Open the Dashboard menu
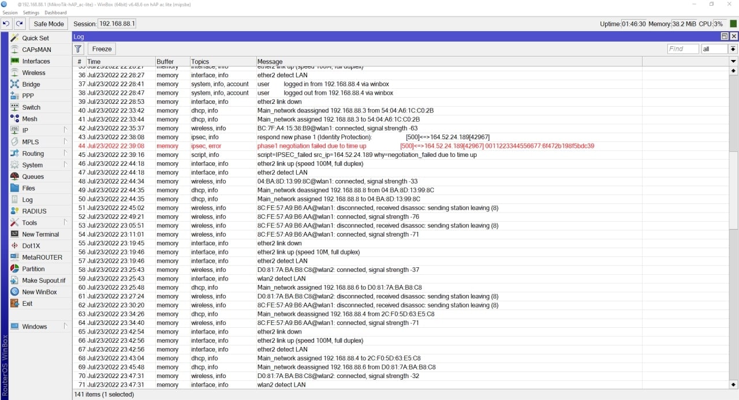Image resolution: width=739 pixels, height=400 pixels. (55, 13)
